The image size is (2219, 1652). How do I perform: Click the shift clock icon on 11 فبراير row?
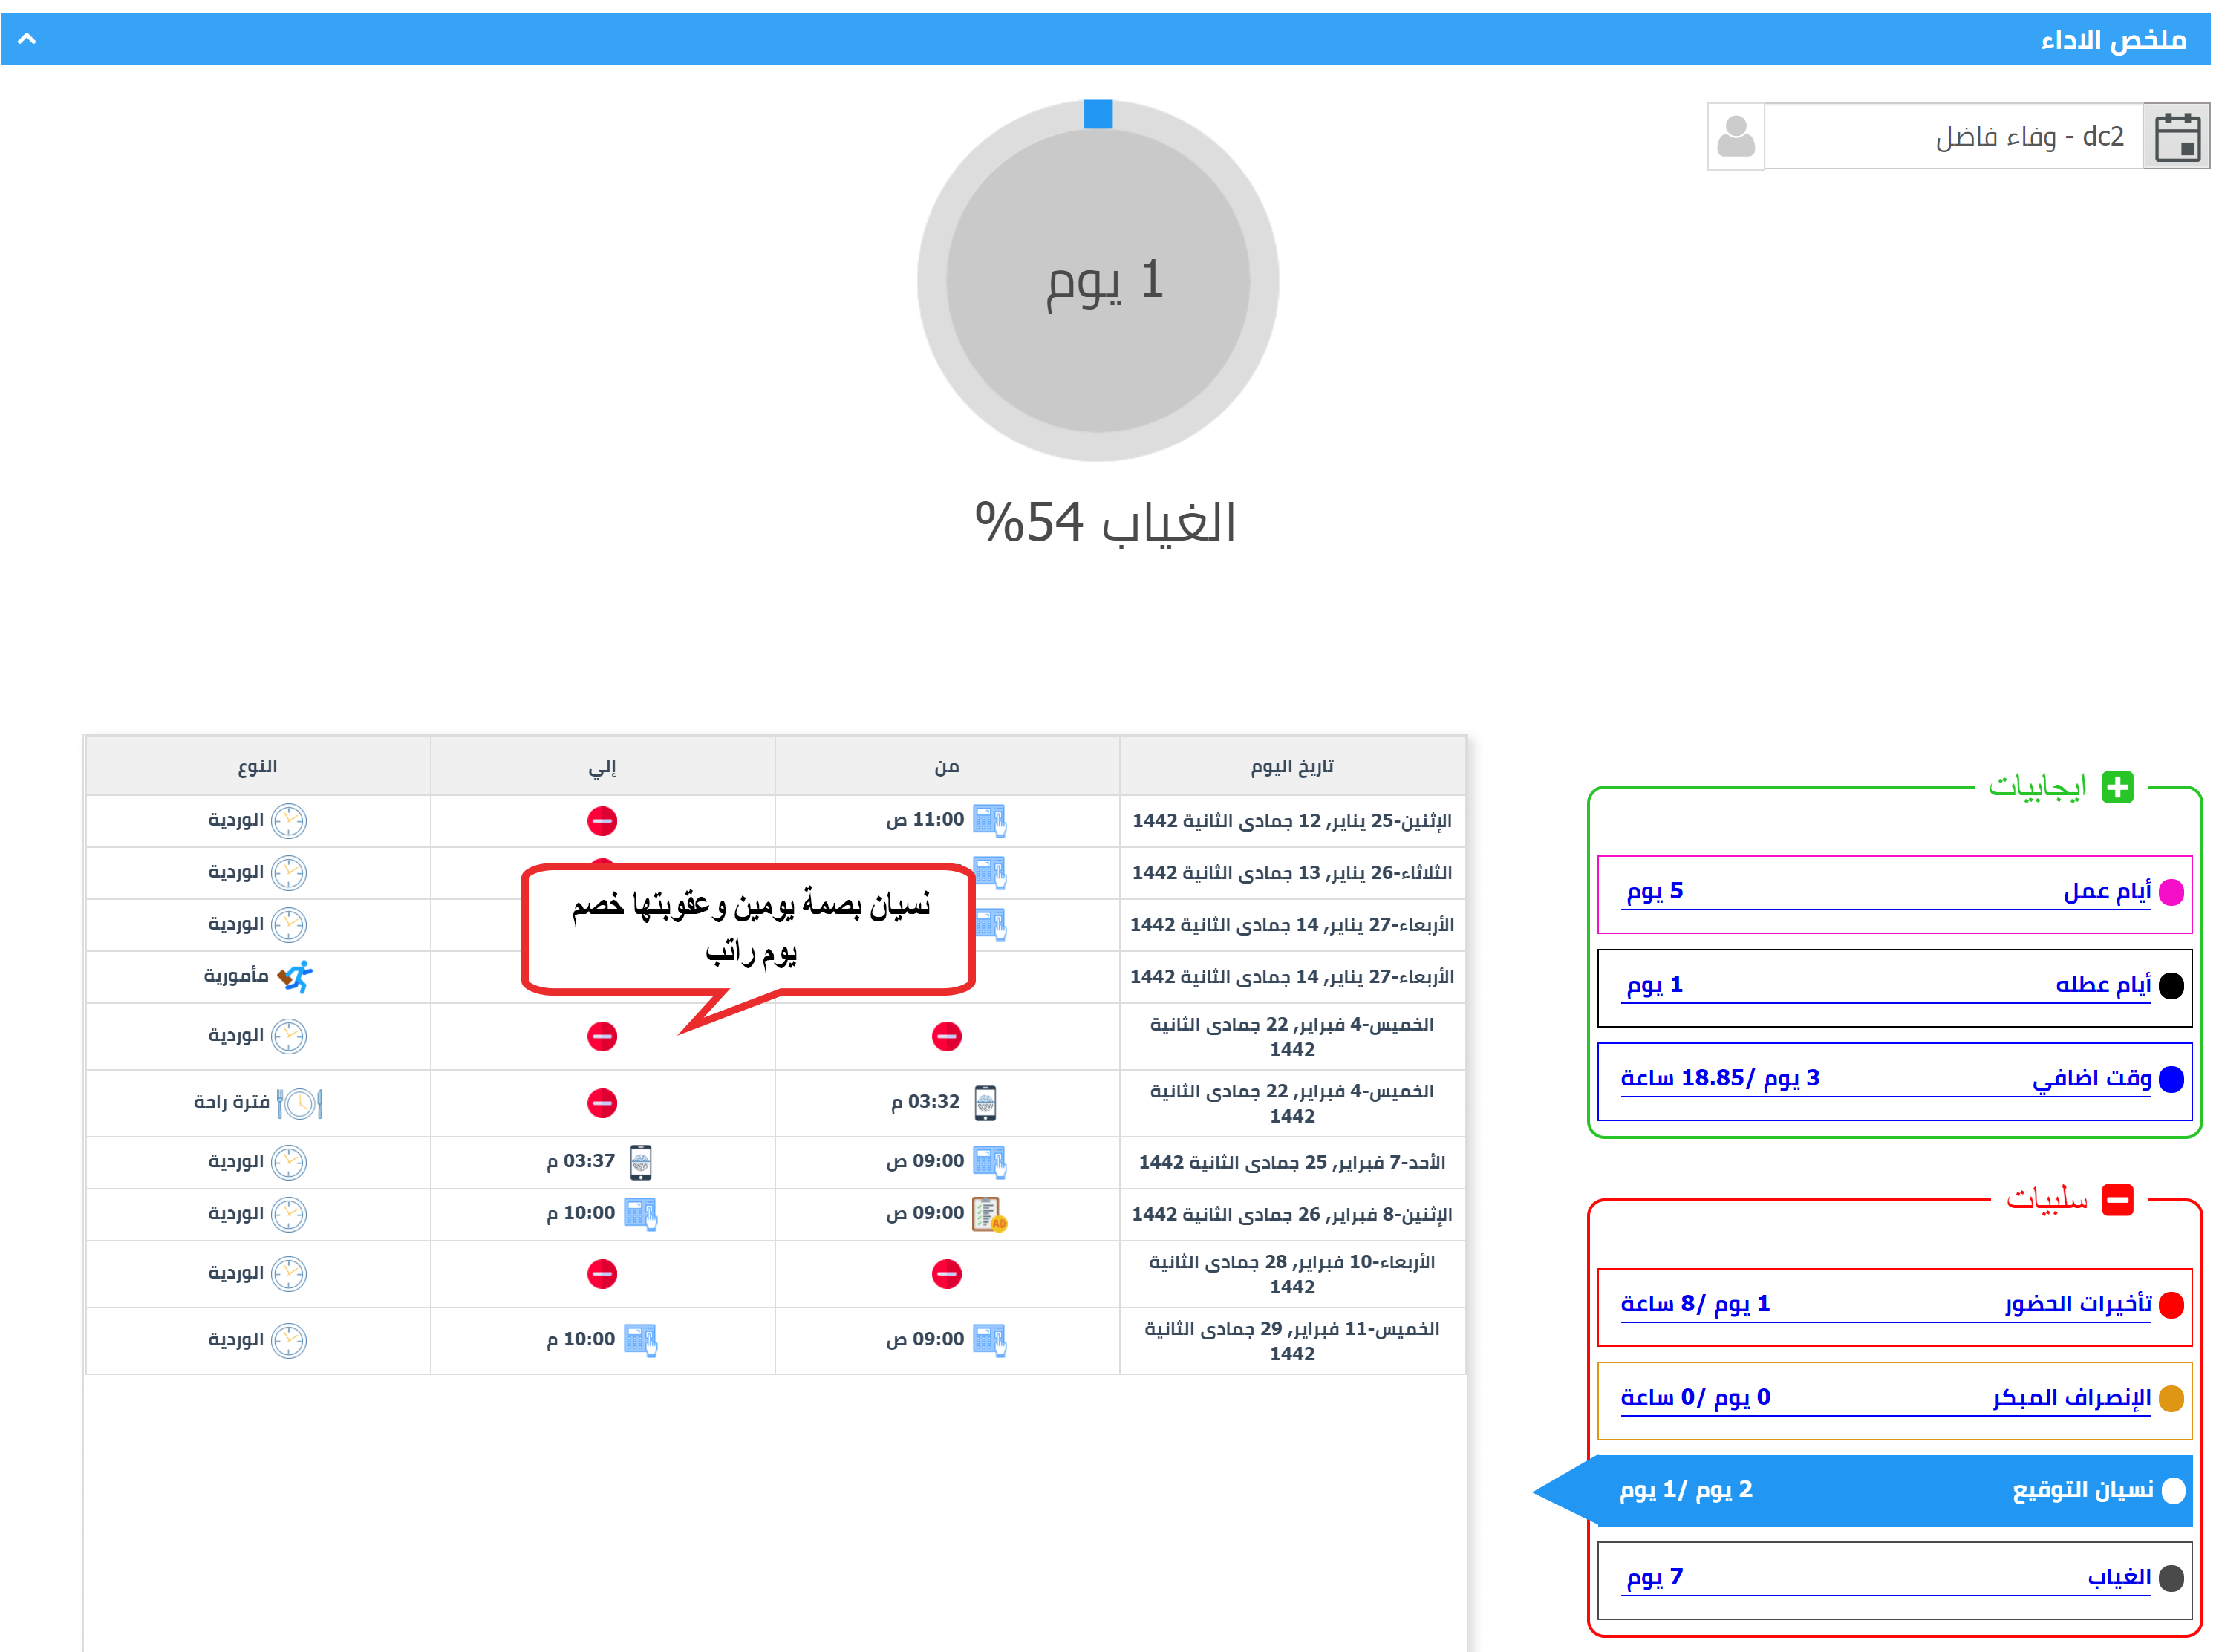tap(288, 1341)
